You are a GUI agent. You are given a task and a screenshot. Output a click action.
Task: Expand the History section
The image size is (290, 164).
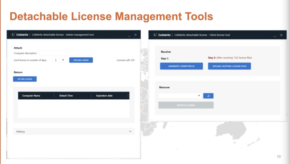(x=74, y=131)
